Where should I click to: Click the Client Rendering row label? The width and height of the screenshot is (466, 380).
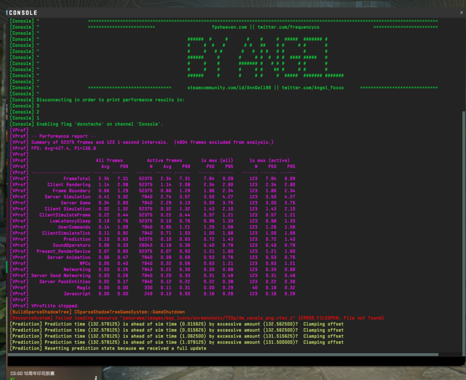[x=69, y=185]
